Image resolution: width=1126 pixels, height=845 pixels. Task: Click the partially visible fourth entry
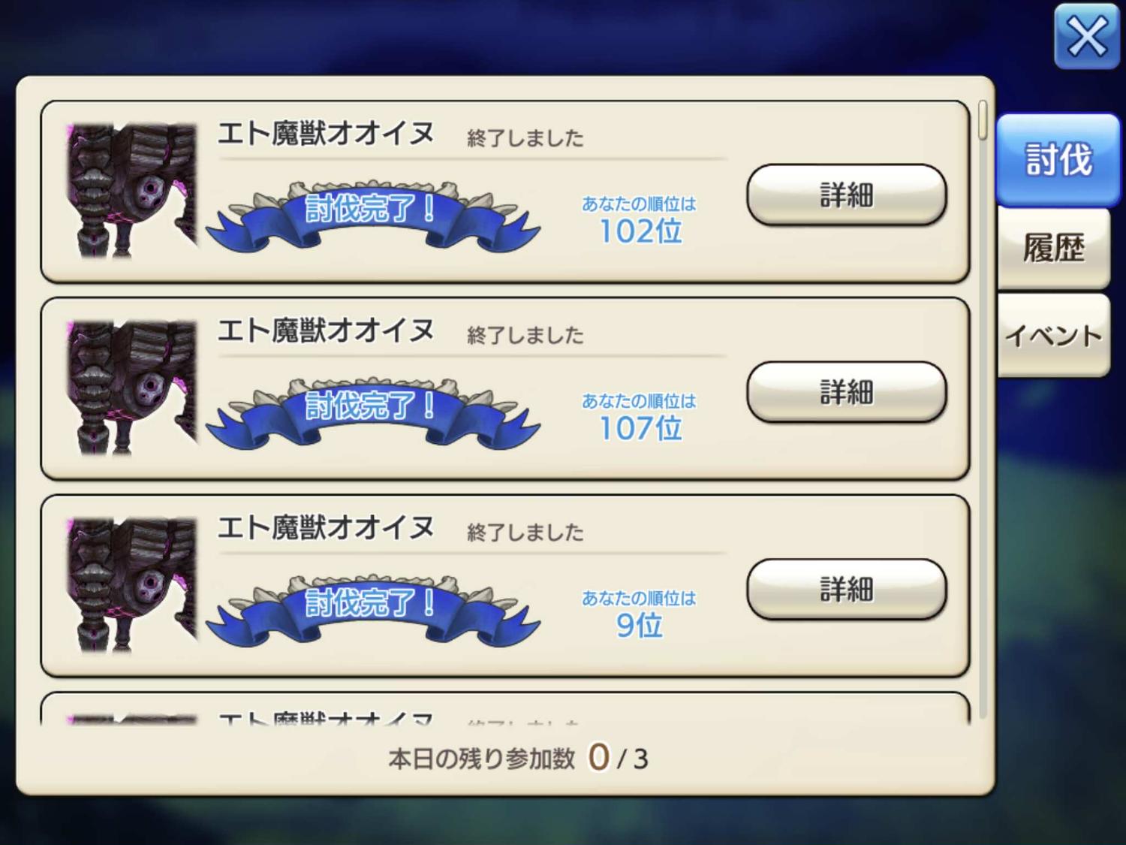point(504,708)
